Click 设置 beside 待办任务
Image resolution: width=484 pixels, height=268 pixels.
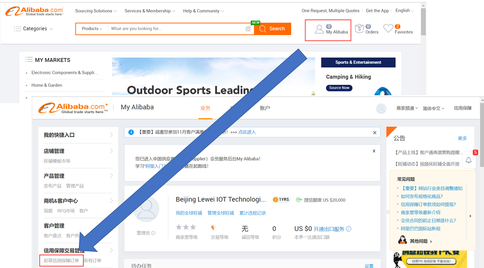click(x=369, y=266)
